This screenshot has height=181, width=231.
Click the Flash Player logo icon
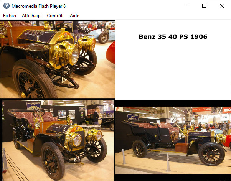tap(7, 6)
